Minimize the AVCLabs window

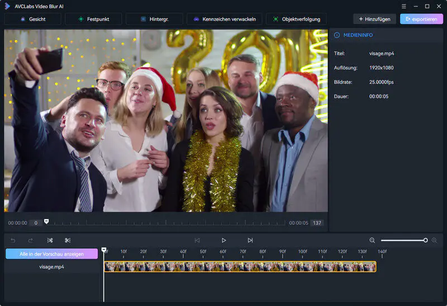416,6
